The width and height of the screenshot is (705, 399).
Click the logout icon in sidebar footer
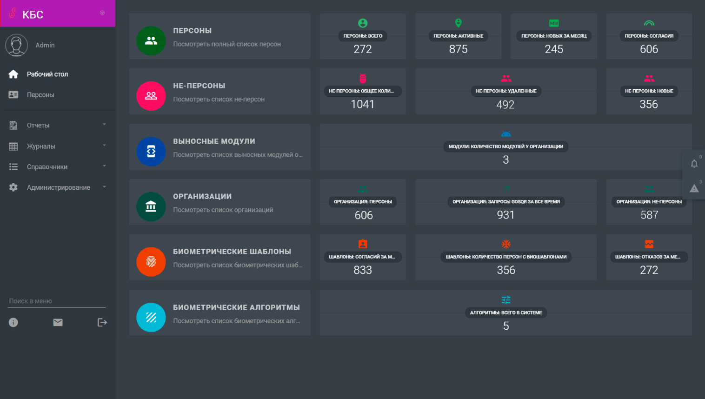coord(102,322)
